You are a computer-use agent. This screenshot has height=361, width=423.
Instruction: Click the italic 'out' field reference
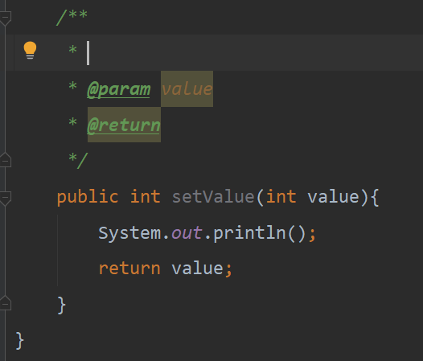(x=187, y=233)
